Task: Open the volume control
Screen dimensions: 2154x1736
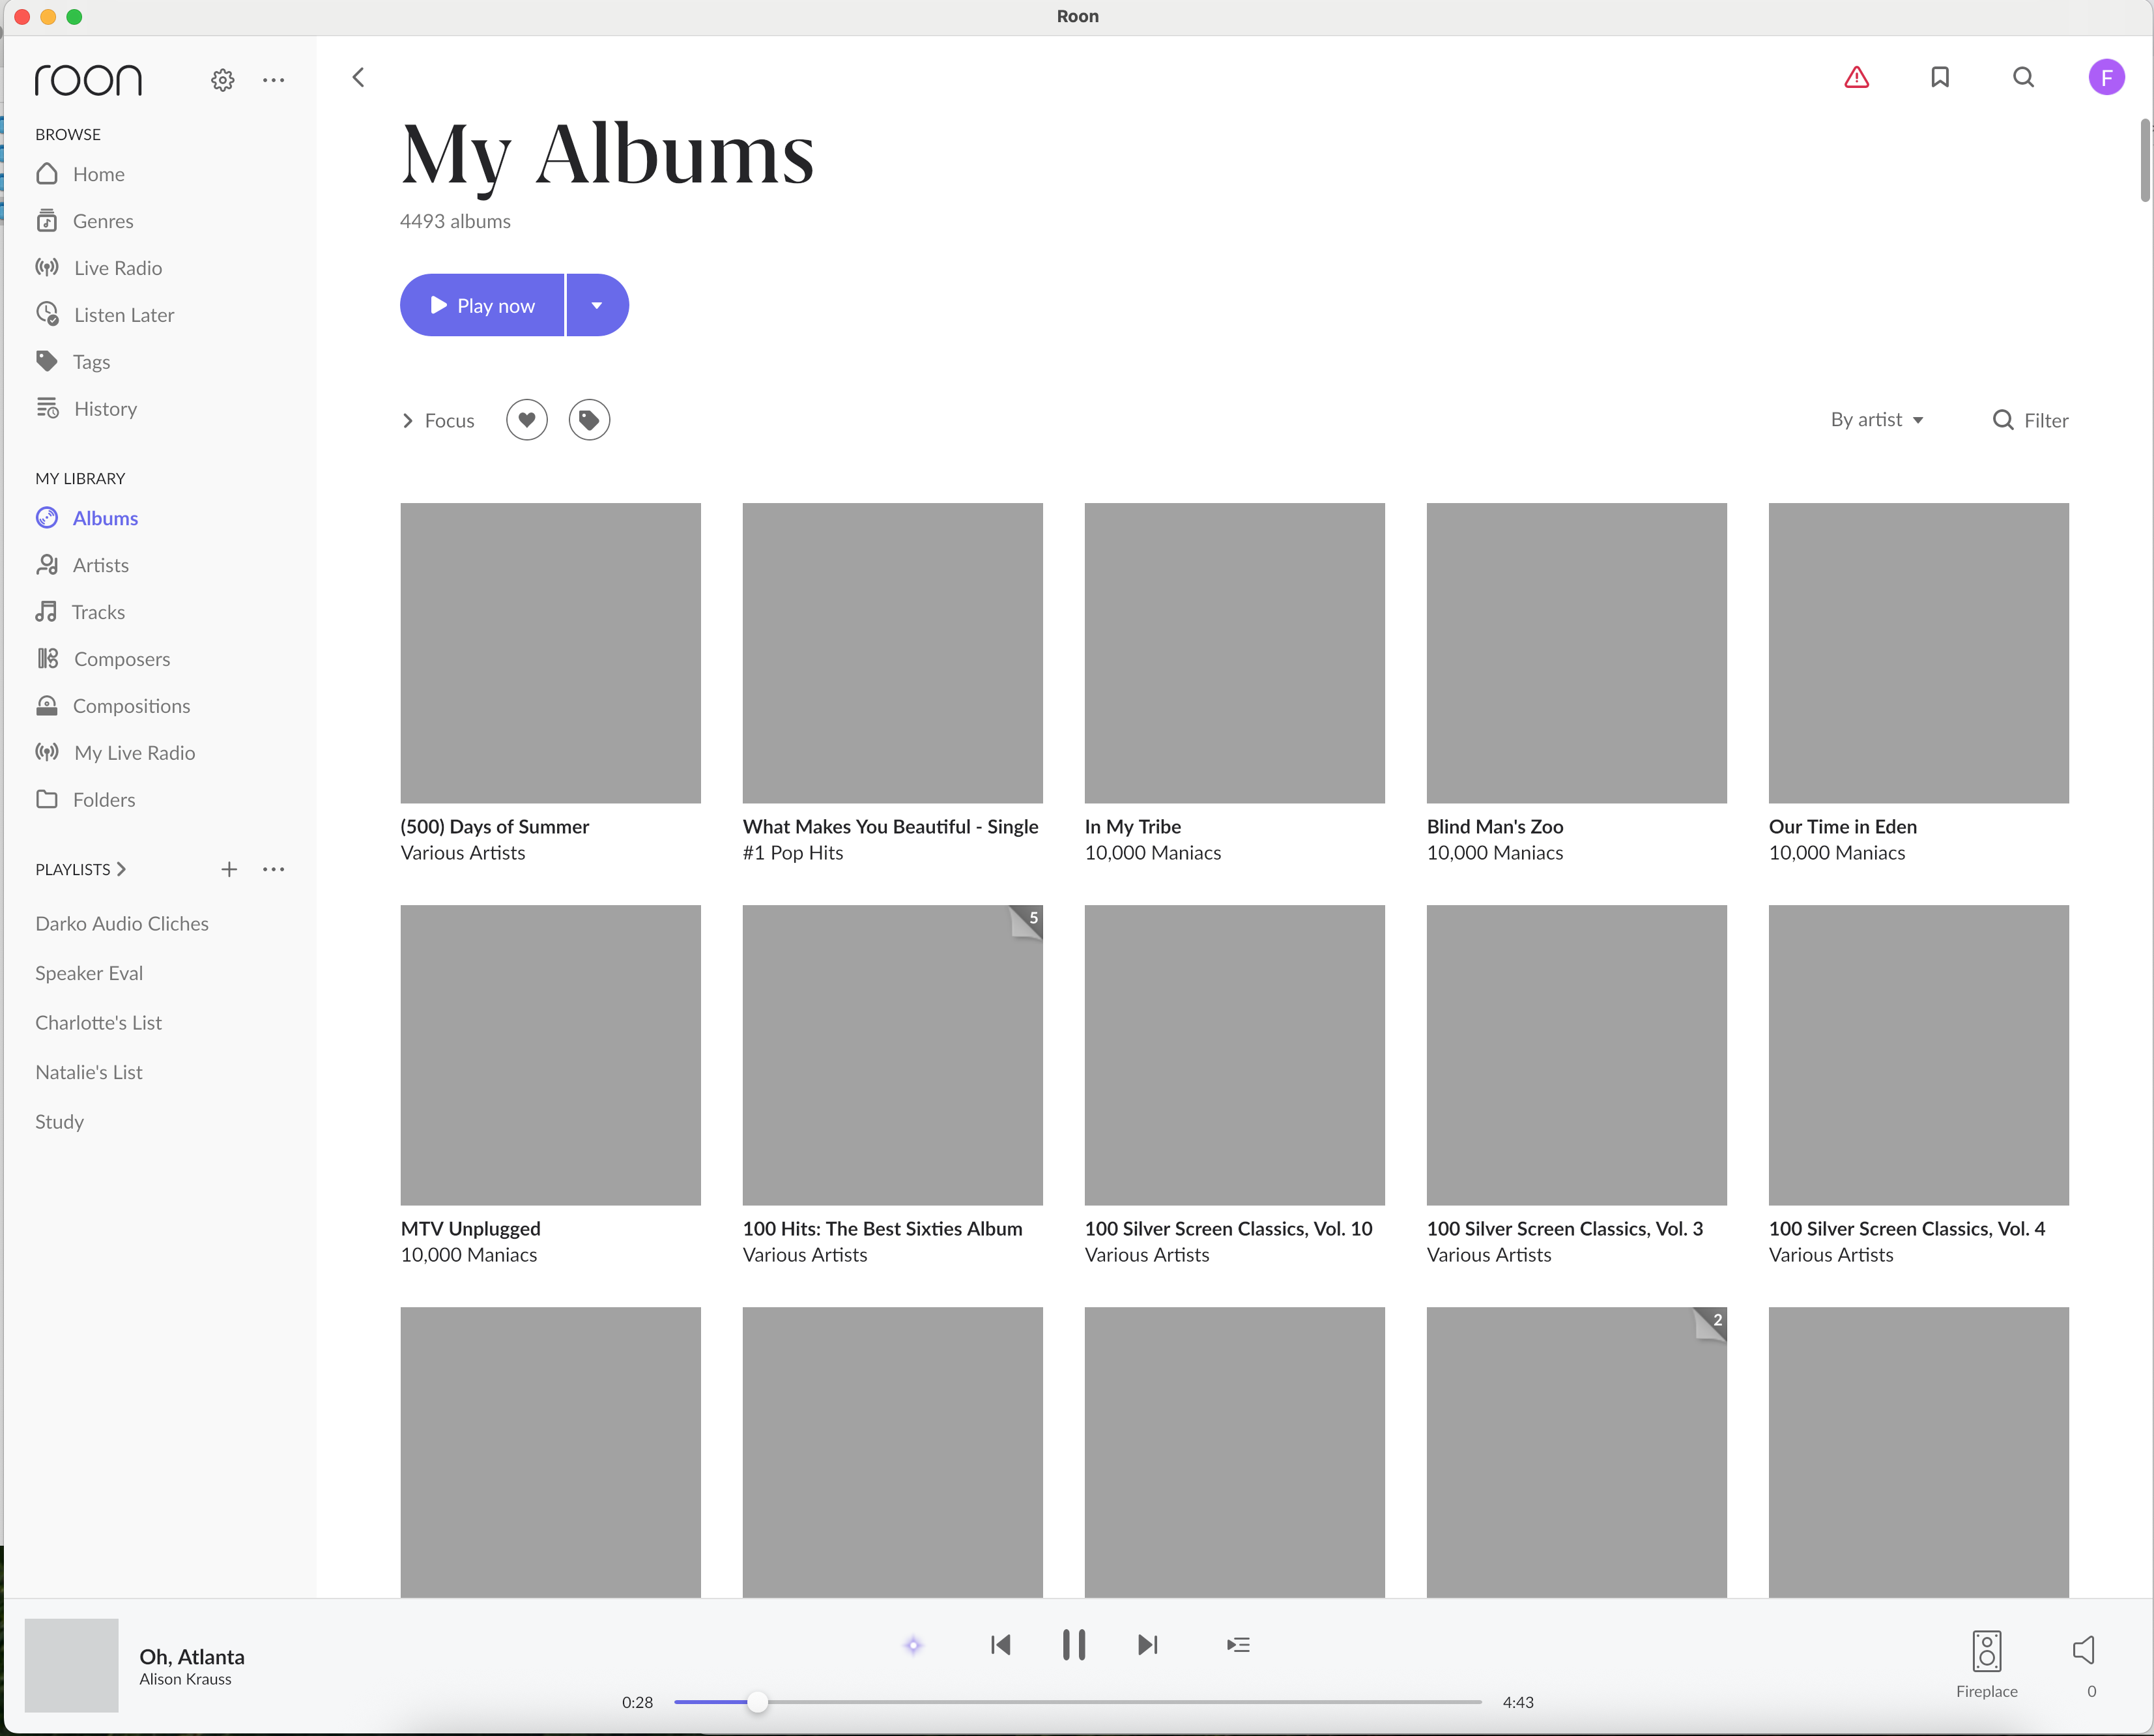Action: tap(2085, 1650)
